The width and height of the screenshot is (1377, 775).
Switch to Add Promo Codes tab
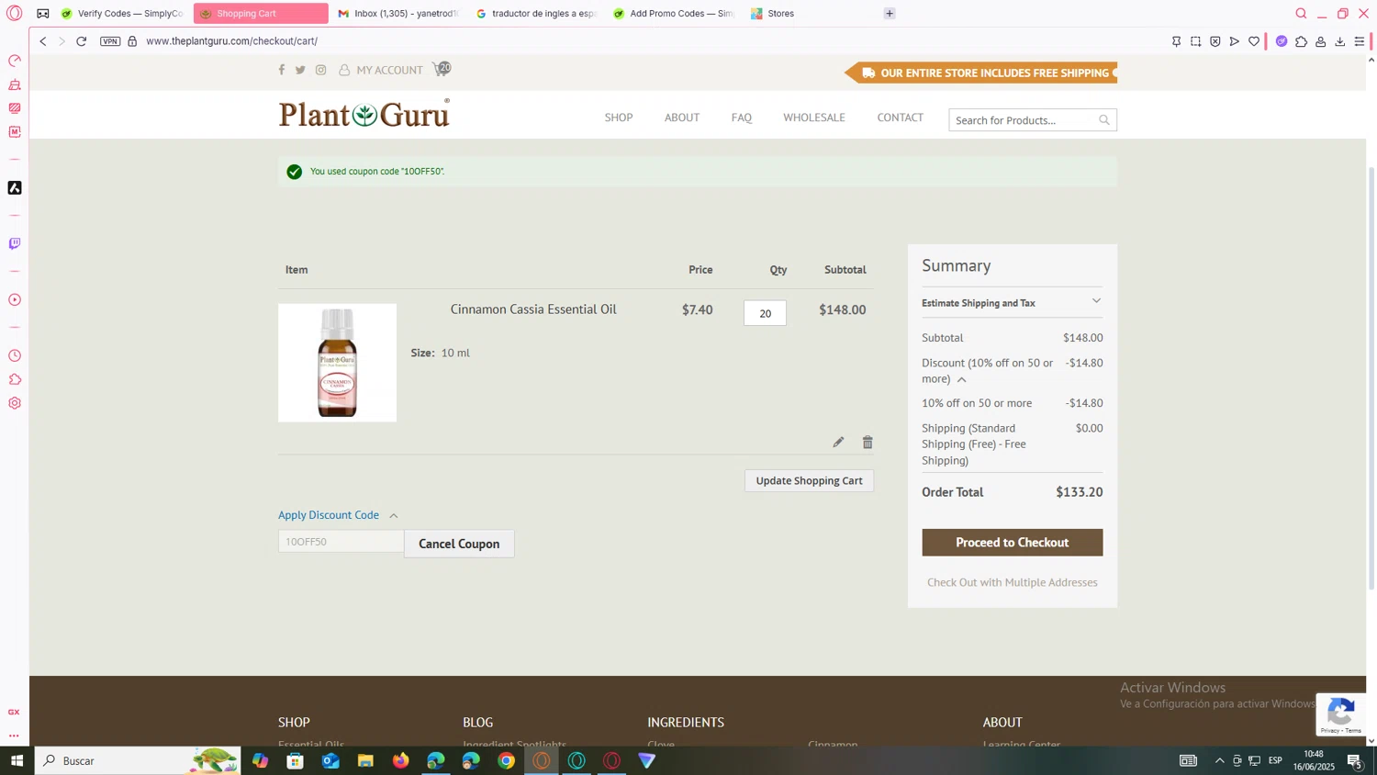[674, 14]
